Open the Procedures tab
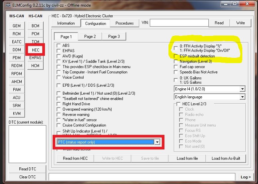258x184 pixels. point(125,23)
